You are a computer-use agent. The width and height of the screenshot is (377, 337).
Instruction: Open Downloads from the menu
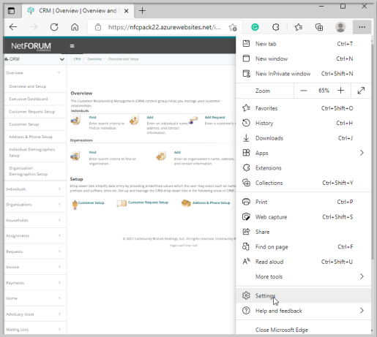pyautogui.click(x=303, y=138)
